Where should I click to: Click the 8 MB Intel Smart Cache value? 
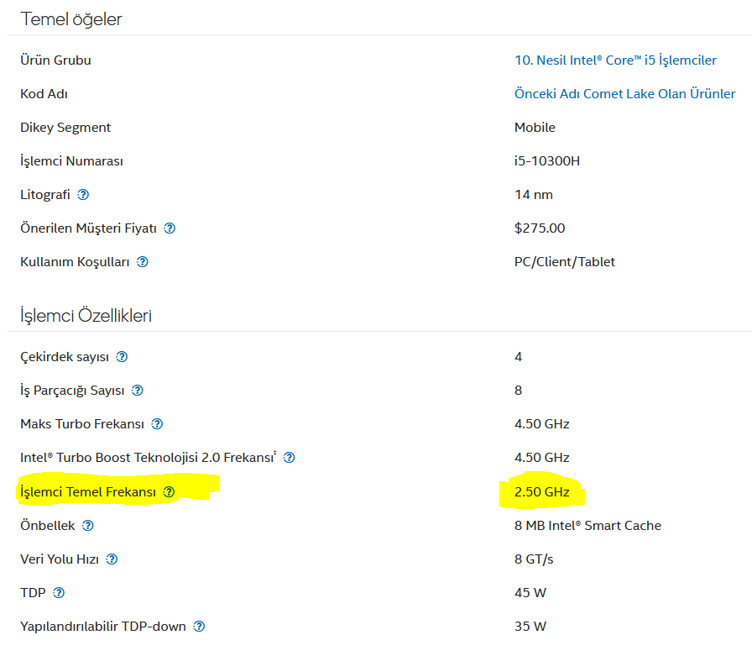pos(587,526)
